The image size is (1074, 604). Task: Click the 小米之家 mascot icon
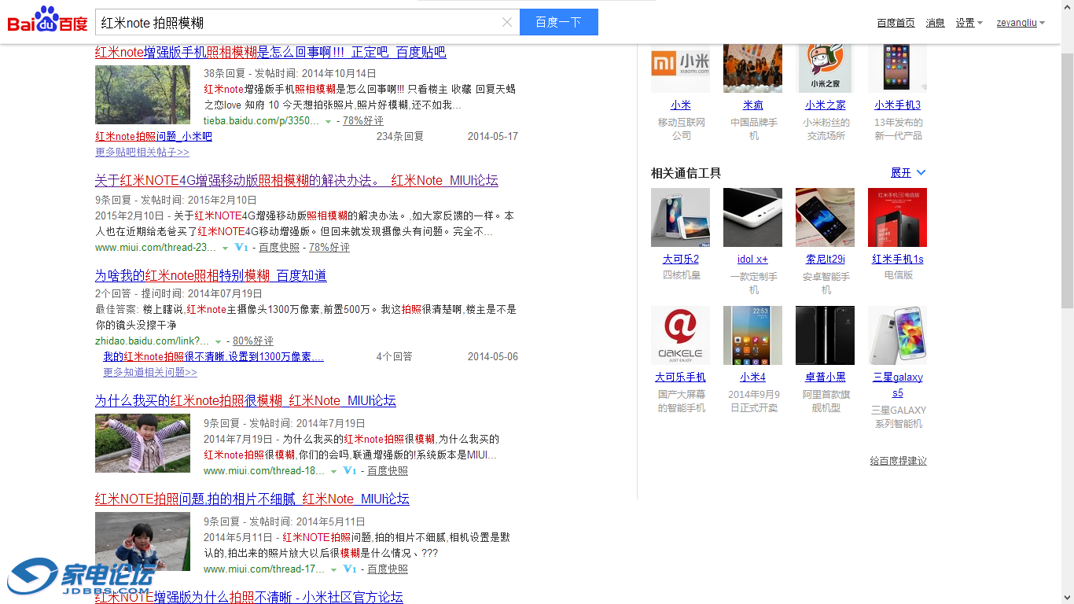pos(825,68)
